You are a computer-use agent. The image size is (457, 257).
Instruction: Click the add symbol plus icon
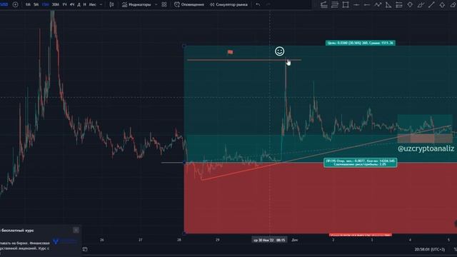15,4
